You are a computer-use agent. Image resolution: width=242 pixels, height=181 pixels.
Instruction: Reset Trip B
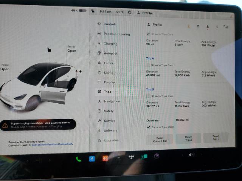click(216, 138)
